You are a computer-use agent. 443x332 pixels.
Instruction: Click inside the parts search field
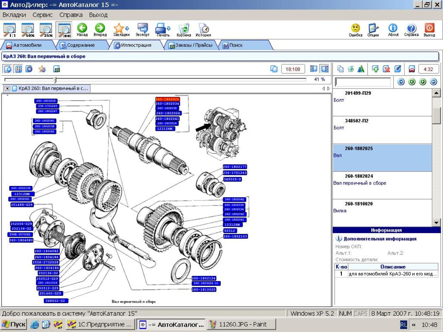pyautogui.click(x=363, y=82)
